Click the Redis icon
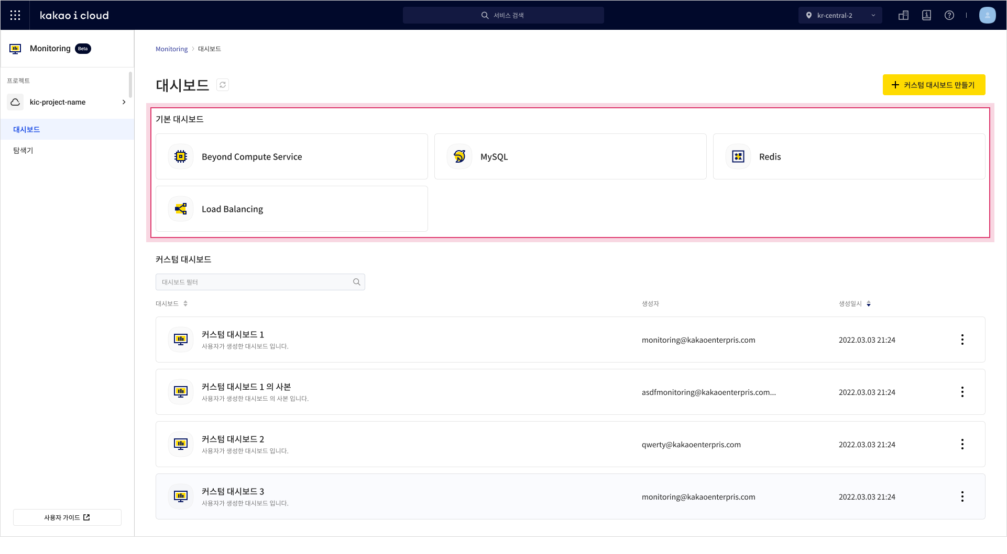This screenshot has height=554, width=1007. pos(738,156)
